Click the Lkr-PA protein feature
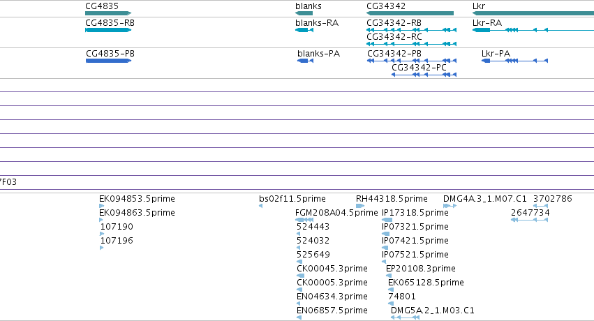This screenshot has width=594, height=321. click(514, 61)
